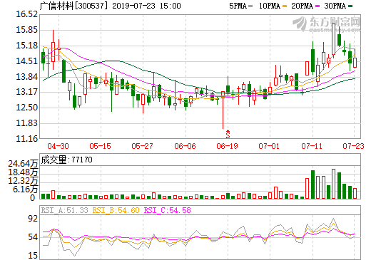Click the 6.16万 volume axis label
The image size is (371, 260).
pyautogui.click(x=26, y=189)
